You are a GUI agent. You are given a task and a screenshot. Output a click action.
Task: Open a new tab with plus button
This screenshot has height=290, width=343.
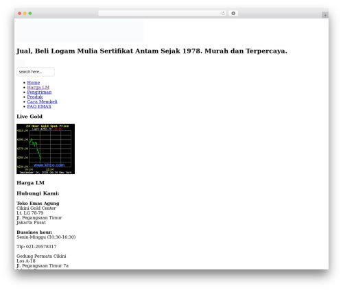click(325, 15)
